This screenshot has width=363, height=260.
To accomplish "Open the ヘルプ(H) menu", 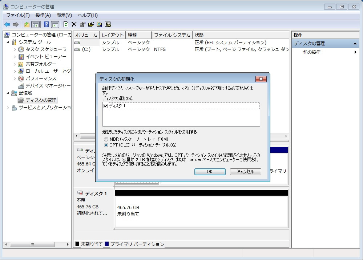I will (88, 15).
